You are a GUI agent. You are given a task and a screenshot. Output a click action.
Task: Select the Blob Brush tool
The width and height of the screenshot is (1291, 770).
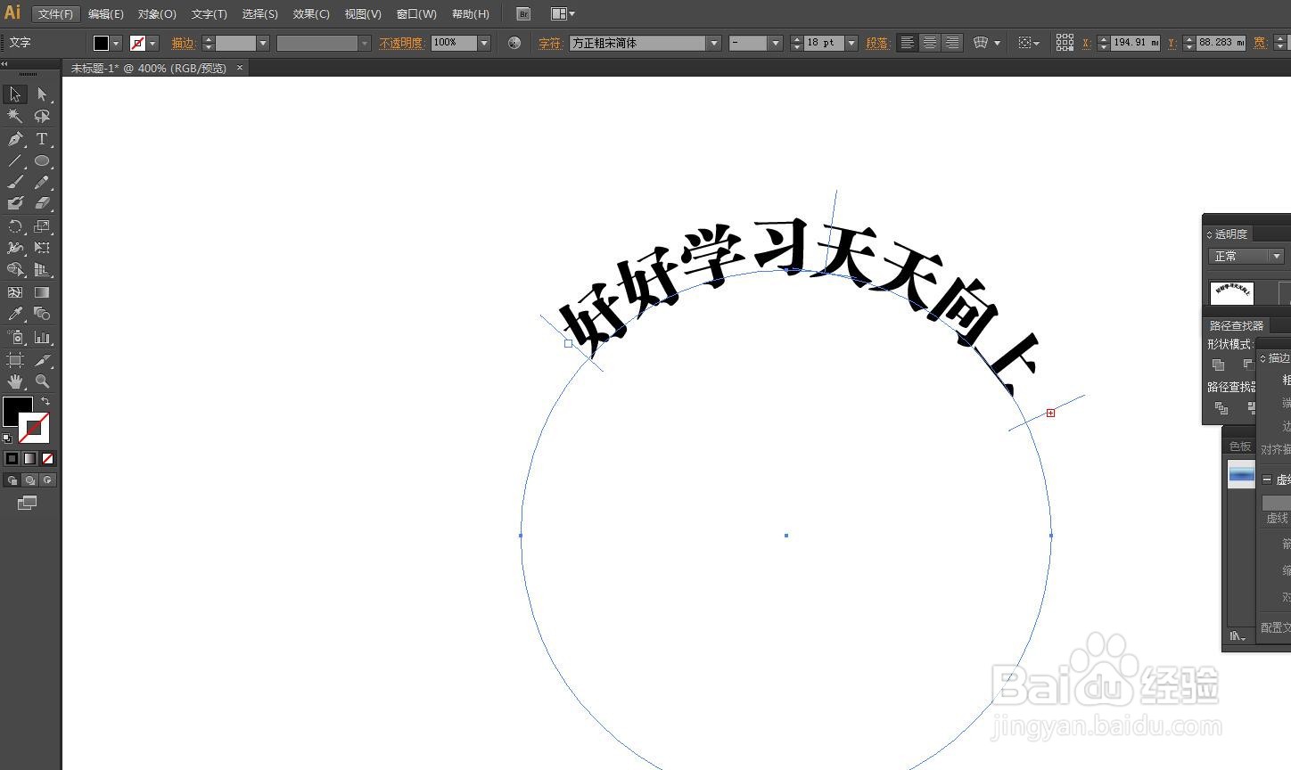[15, 203]
